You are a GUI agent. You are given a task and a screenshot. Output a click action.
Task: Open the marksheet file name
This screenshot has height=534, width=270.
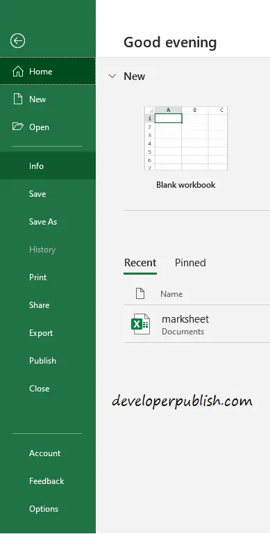tap(185, 319)
